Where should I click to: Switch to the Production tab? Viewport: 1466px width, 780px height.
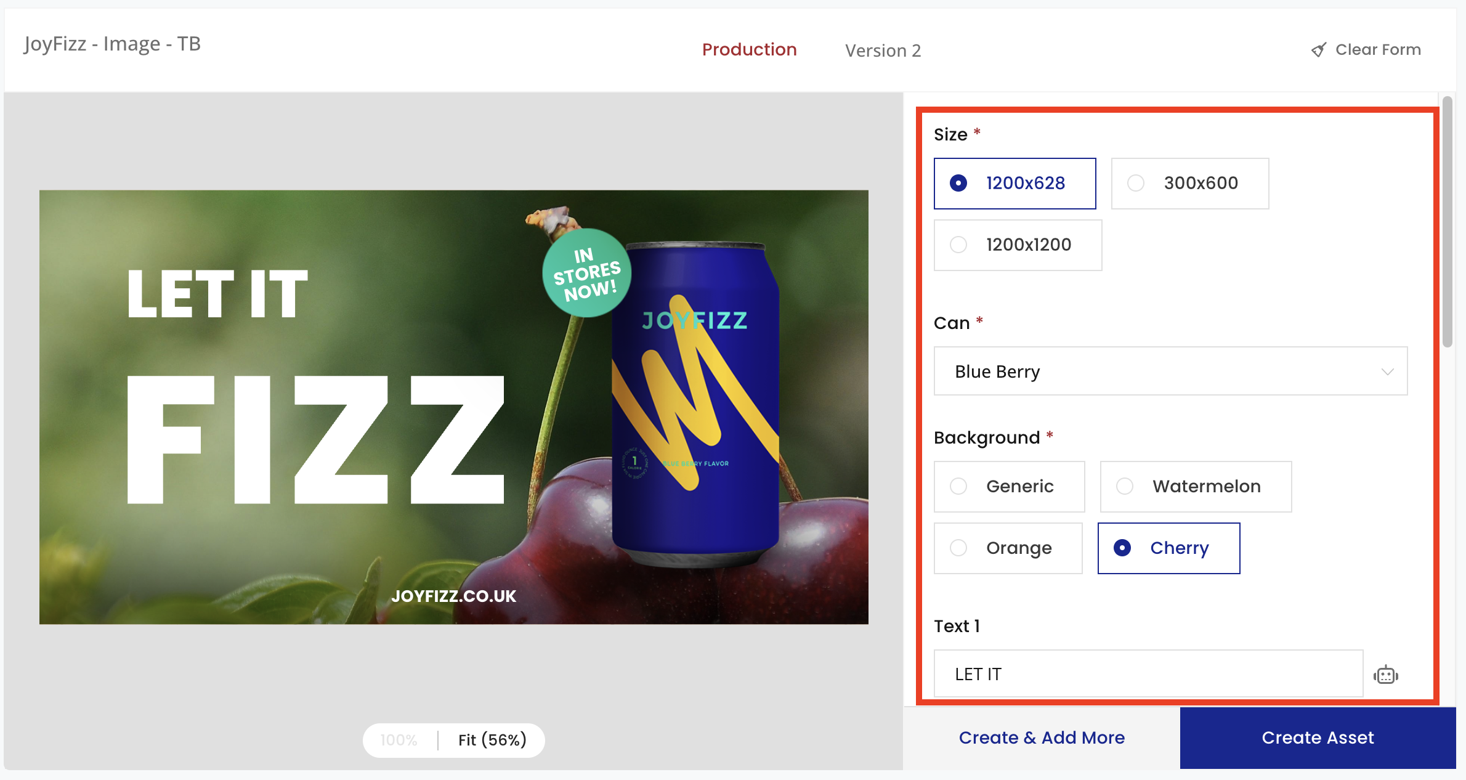(749, 50)
